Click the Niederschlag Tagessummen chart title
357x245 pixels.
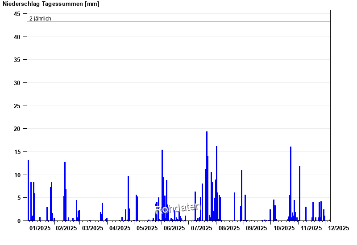[x=51, y=4]
